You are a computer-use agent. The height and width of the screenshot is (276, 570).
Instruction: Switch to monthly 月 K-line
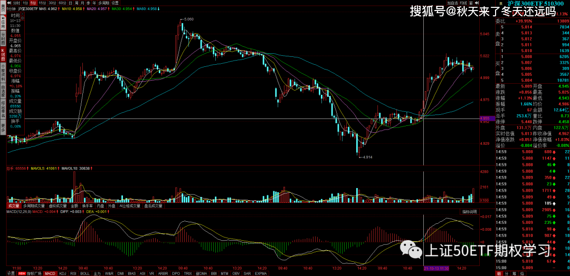pos(82,3)
